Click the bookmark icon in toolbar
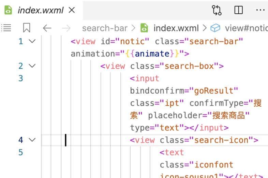 [x=27, y=28]
